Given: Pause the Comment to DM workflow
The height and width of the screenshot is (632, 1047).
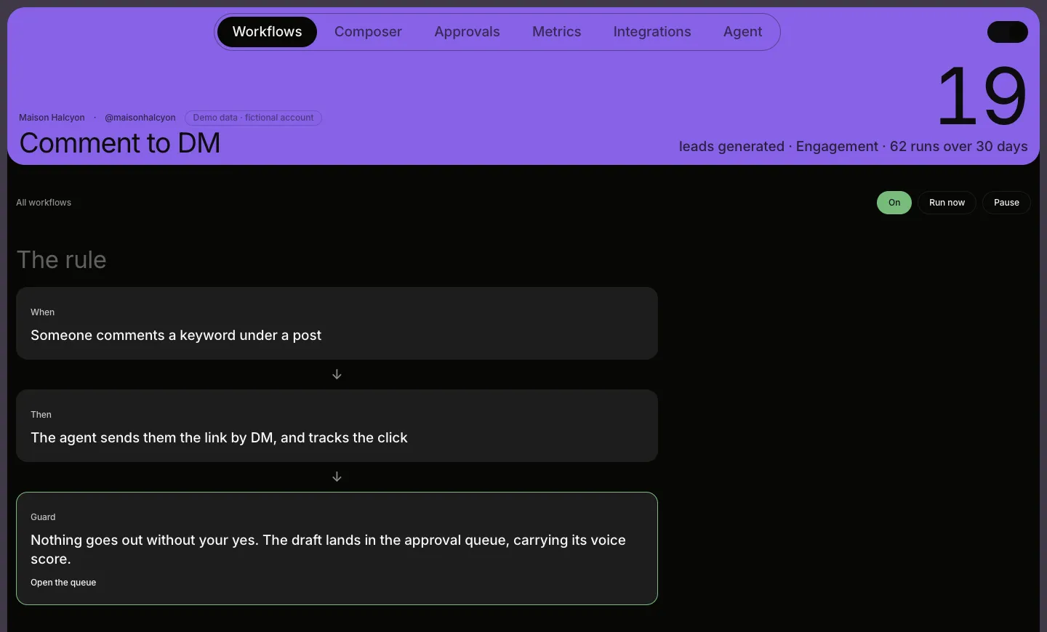Looking at the screenshot, I should coord(1006,203).
